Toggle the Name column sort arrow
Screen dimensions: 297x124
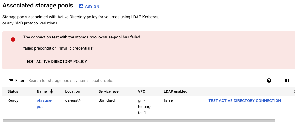[52, 91]
